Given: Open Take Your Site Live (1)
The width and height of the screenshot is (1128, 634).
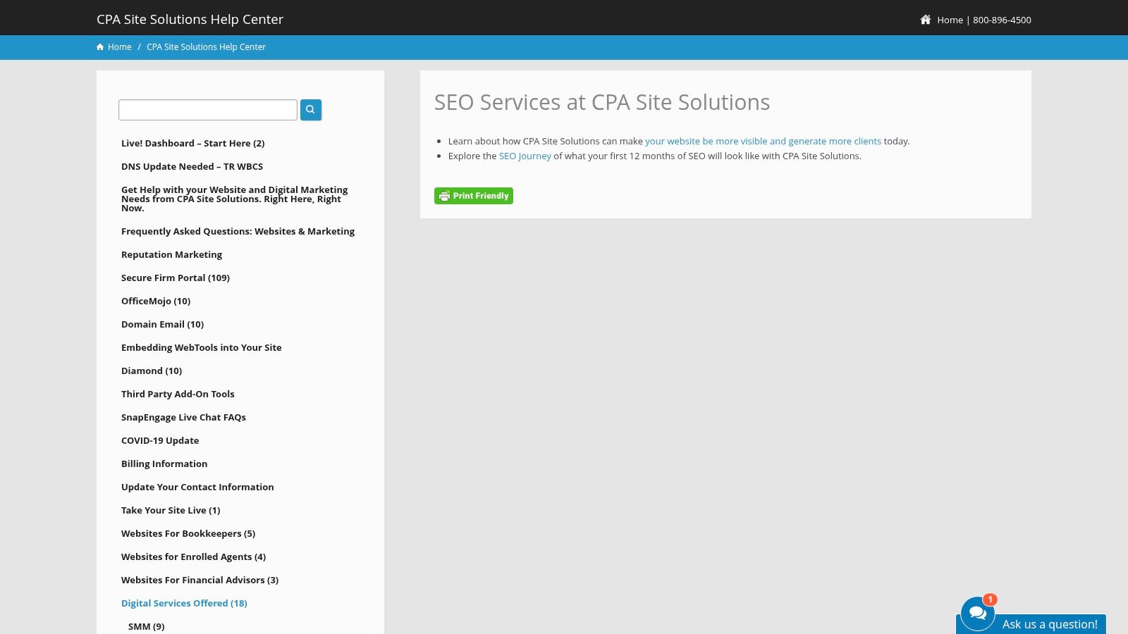Looking at the screenshot, I should click(171, 510).
